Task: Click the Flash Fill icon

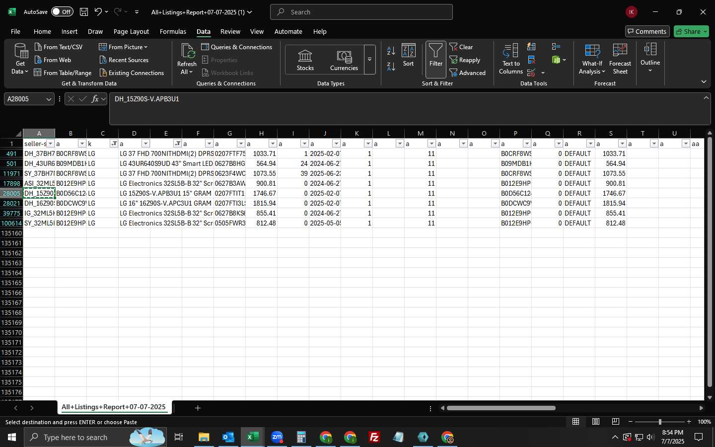Action: [x=531, y=47]
